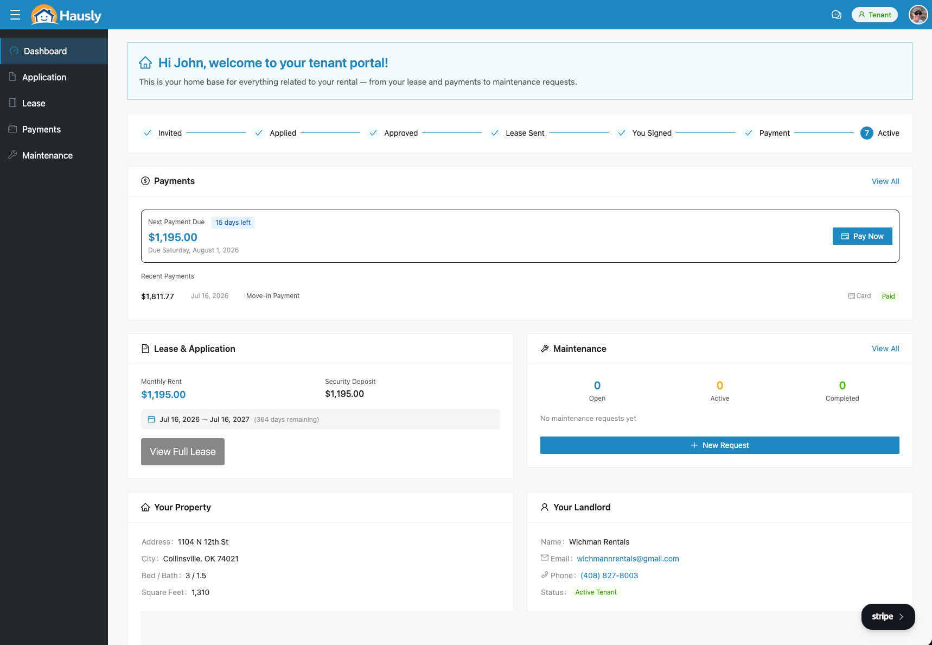Open Lease in sidebar
932x645 pixels.
(x=54, y=103)
